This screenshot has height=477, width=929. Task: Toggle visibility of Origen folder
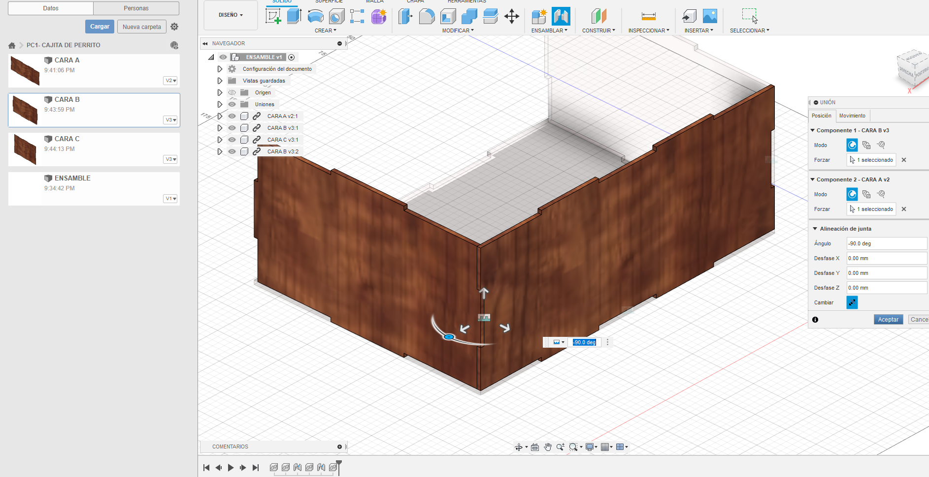point(232,92)
